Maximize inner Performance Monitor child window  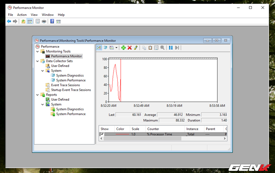click(217, 40)
